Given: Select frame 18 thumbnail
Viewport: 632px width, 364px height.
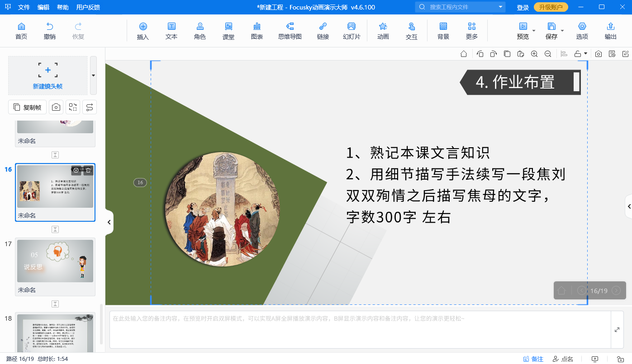Looking at the screenshot, I should point(55,333).
